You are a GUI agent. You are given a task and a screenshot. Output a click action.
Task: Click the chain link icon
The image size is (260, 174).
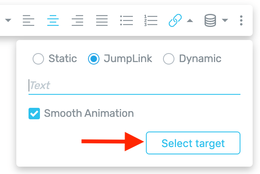(175, 20)
